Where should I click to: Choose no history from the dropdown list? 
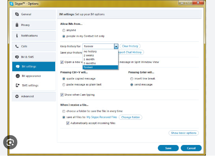click(100, 51)
